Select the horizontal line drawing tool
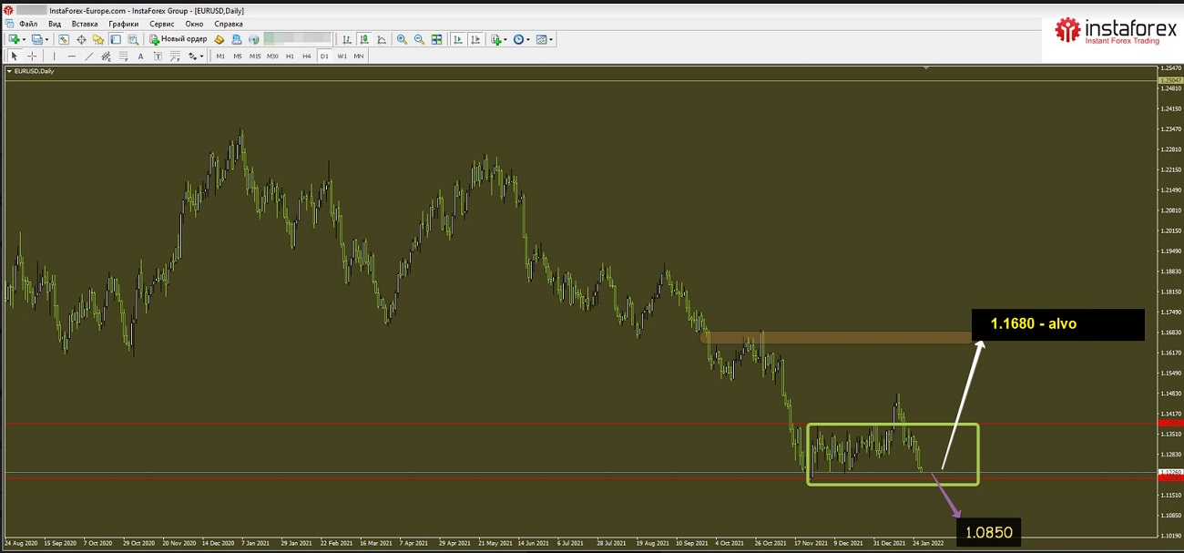 (71, 56)
